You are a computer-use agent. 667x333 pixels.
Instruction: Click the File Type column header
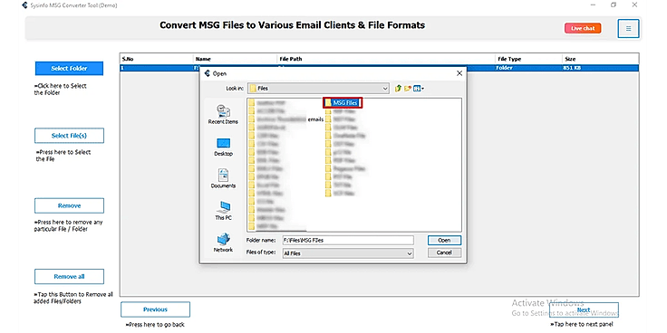coord(529,59)
